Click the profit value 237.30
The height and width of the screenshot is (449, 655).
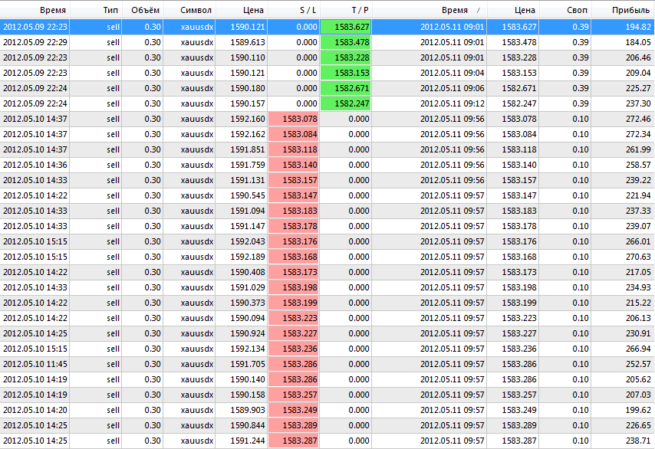click(x=638, y=103)
